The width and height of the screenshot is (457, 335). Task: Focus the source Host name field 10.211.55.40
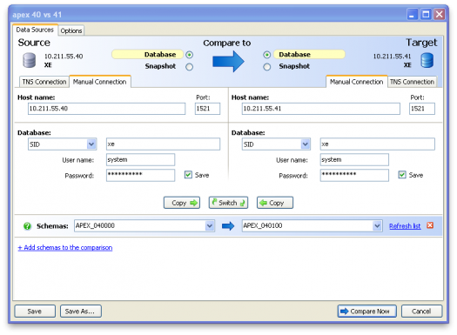tap(107, 109)
